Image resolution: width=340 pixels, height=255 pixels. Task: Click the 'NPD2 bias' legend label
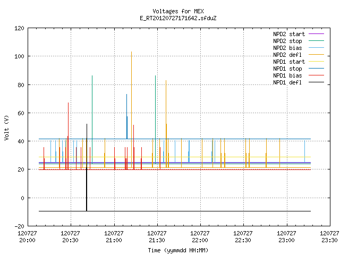tap(287, 48)
